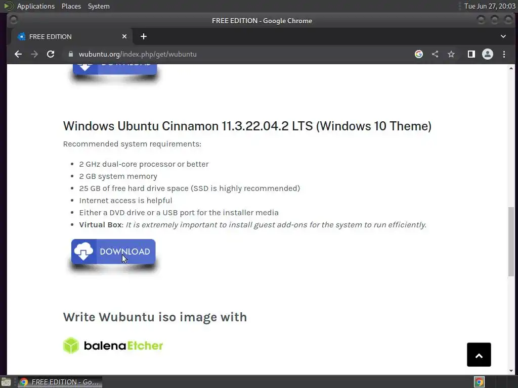Click the partially visible upper Download button
518x388 pixels.
pyautogui.click(x=115, y=69)
